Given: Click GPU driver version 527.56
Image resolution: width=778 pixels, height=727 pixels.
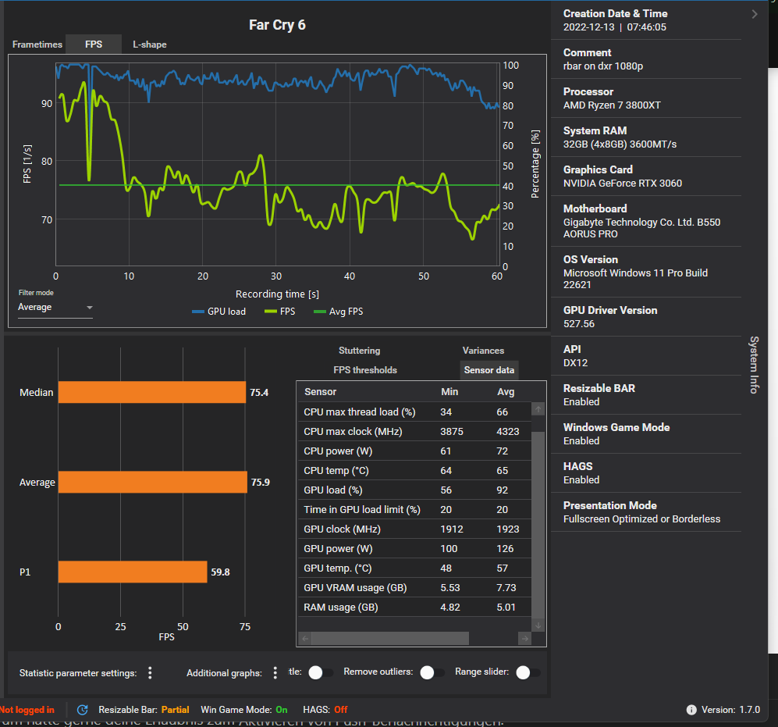Looking at the screenshot, I should coord(578,324).
